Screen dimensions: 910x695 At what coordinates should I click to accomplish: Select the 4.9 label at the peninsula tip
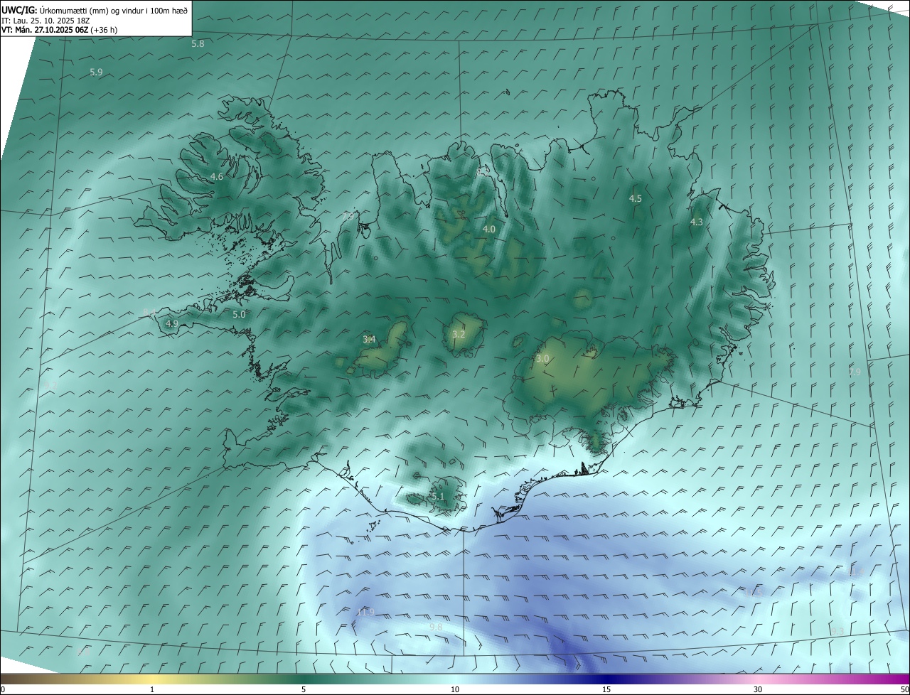(x=171, y=324)
